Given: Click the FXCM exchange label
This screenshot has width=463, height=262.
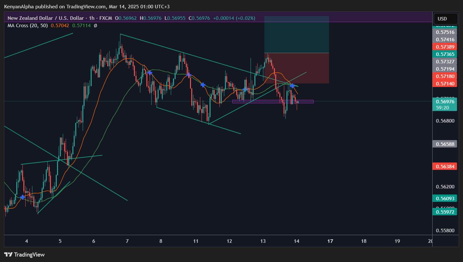Looking at the screenshot, I should [105, 18].
